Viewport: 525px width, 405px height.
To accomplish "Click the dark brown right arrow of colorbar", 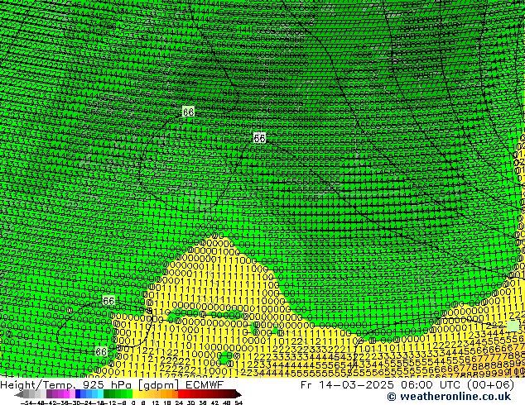I will 238,394.
